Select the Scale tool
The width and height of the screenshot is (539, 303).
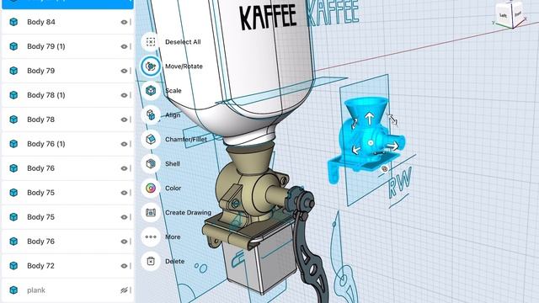tap(151, 91)
